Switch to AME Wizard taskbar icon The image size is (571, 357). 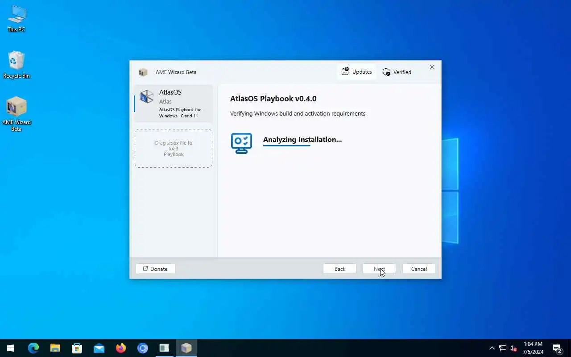tap(186, 348)
